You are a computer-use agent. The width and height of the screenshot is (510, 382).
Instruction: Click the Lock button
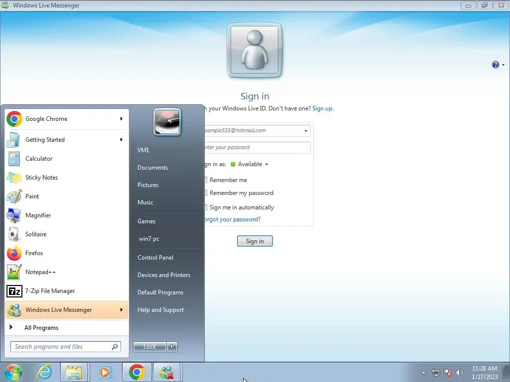149,347
